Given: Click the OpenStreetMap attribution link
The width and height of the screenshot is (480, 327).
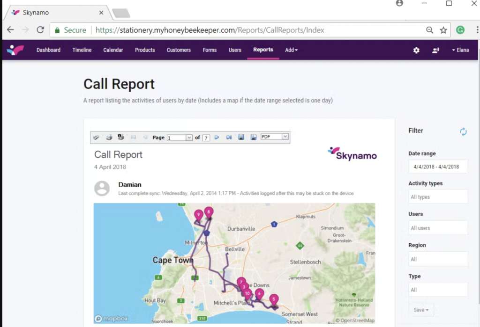Looking at the screenshot, I should pos(355,320).
